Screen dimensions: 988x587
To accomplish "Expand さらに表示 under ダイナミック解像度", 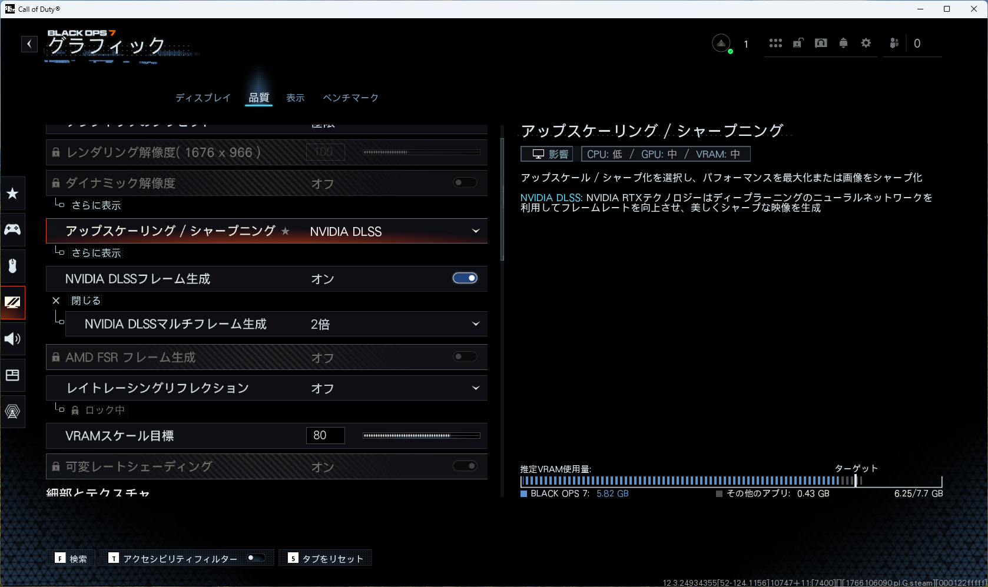I will pos(96,205).
